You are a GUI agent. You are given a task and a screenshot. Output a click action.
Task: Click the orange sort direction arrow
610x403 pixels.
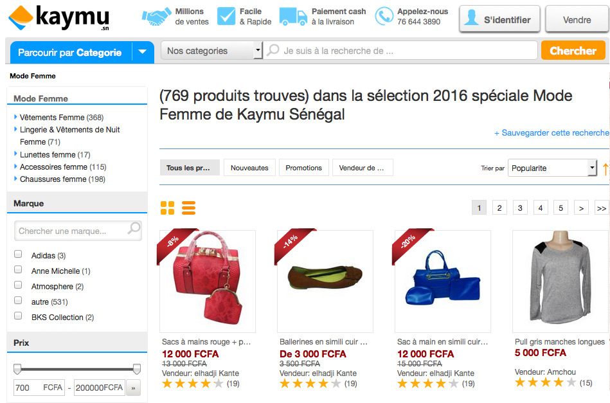pyautogui.click(x=605, y=168)
